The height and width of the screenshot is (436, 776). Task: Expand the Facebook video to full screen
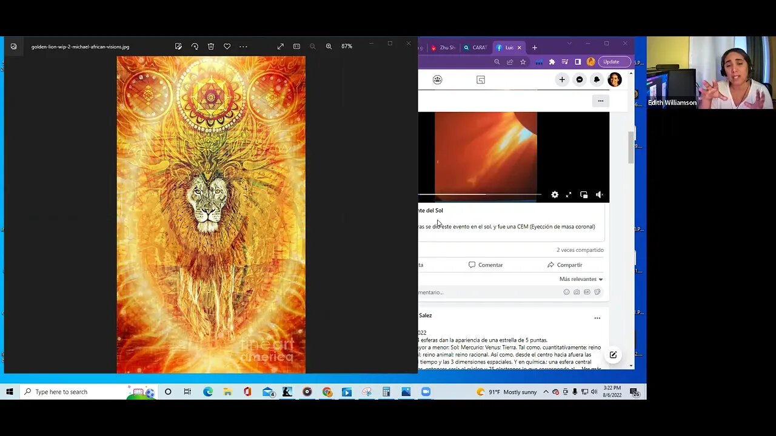[x=569, y=194]
